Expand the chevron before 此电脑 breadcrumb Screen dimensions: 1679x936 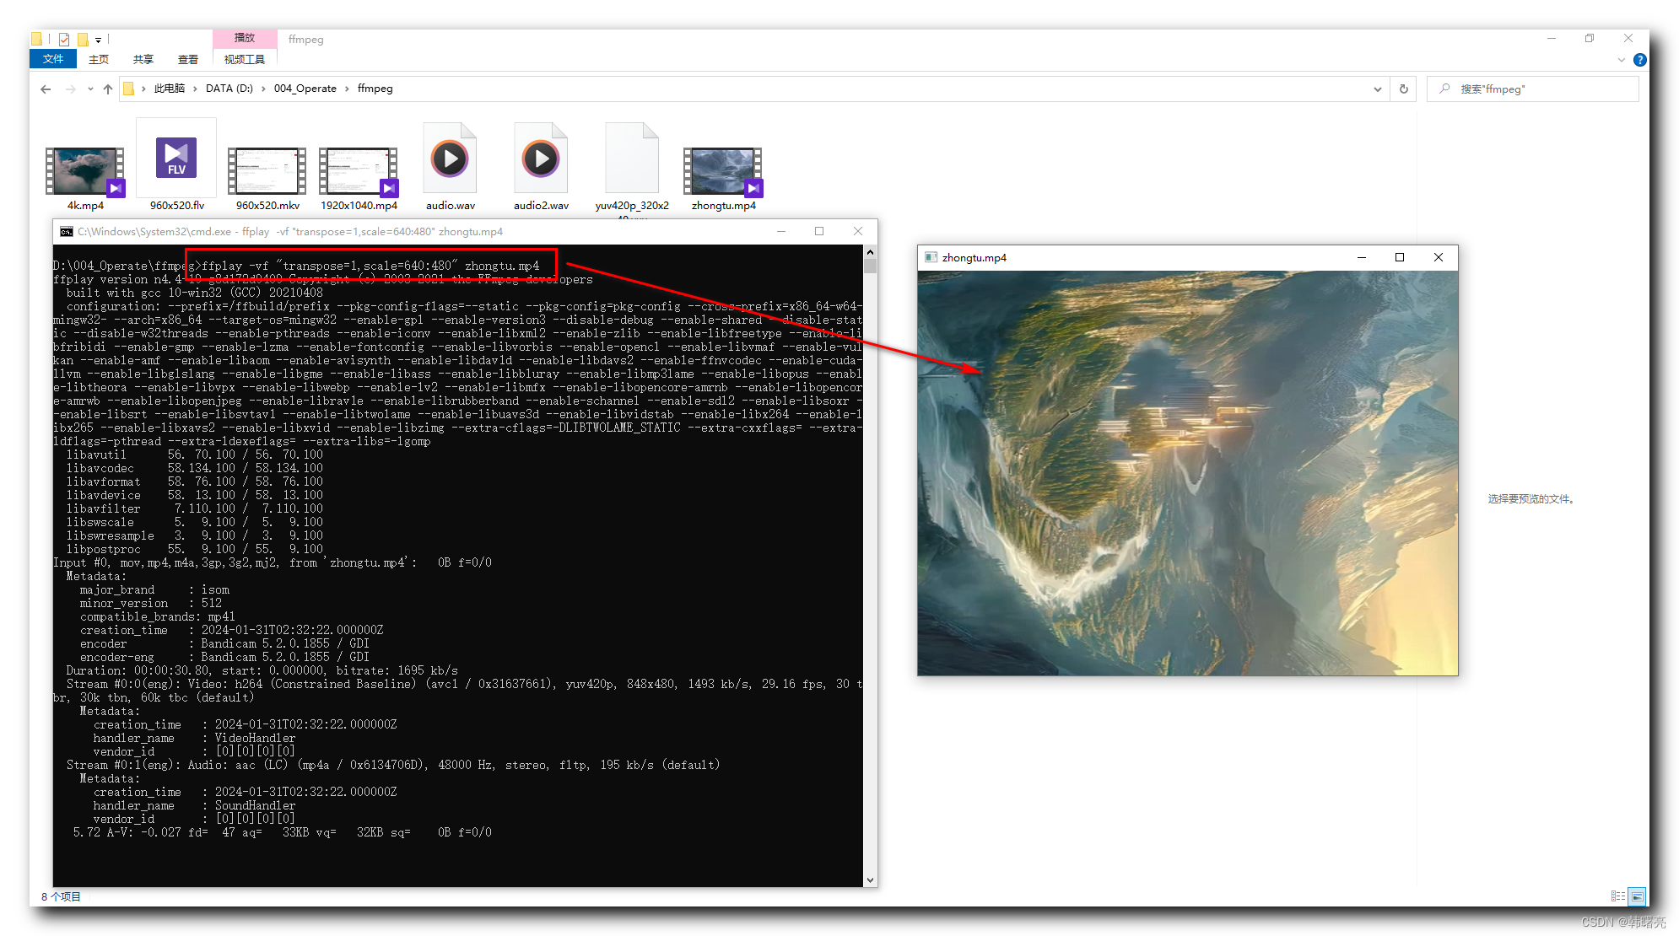point(143,89)
